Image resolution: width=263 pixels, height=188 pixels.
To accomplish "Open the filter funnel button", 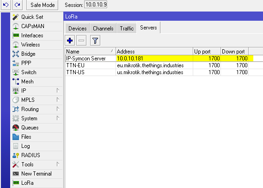I will coord(95,40).
